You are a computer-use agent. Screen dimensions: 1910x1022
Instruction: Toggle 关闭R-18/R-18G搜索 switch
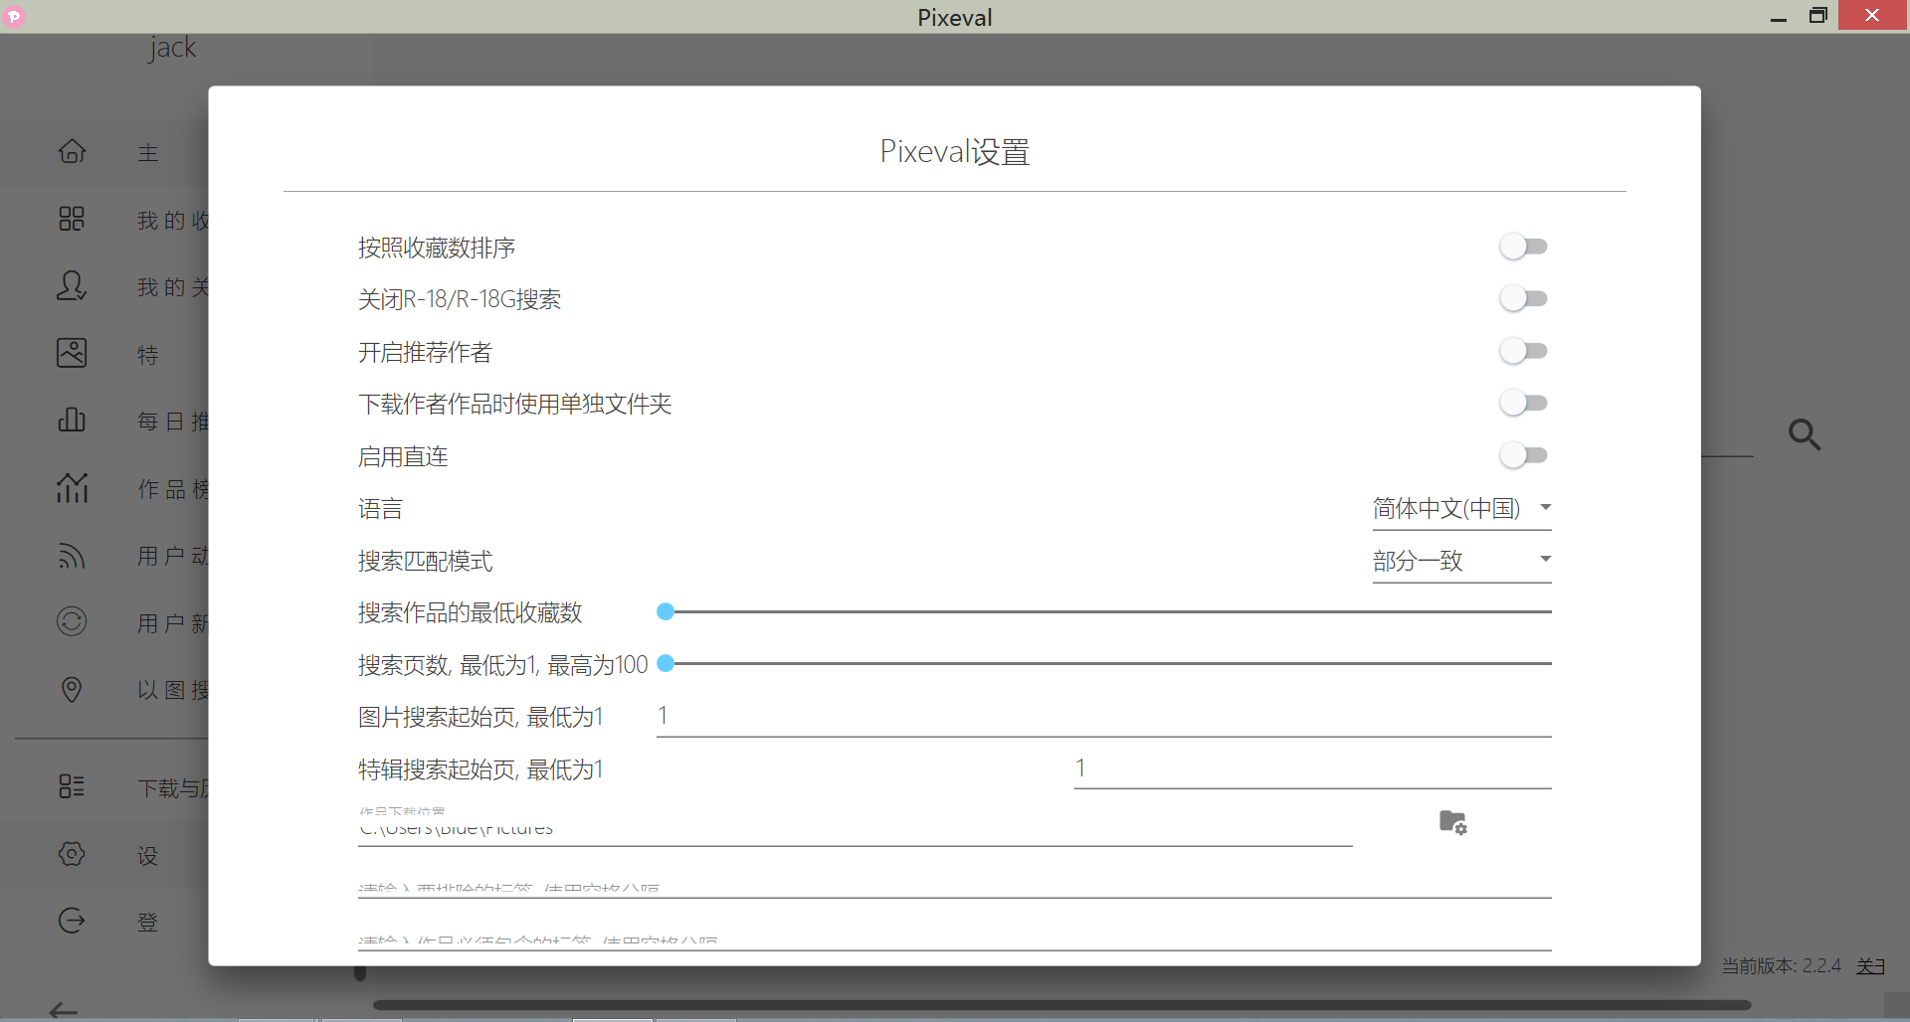coord(1524,298)
